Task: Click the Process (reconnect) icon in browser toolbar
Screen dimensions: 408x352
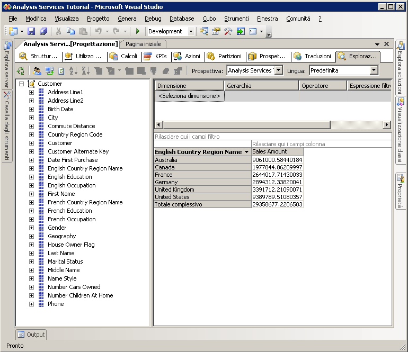Action: 21,70
